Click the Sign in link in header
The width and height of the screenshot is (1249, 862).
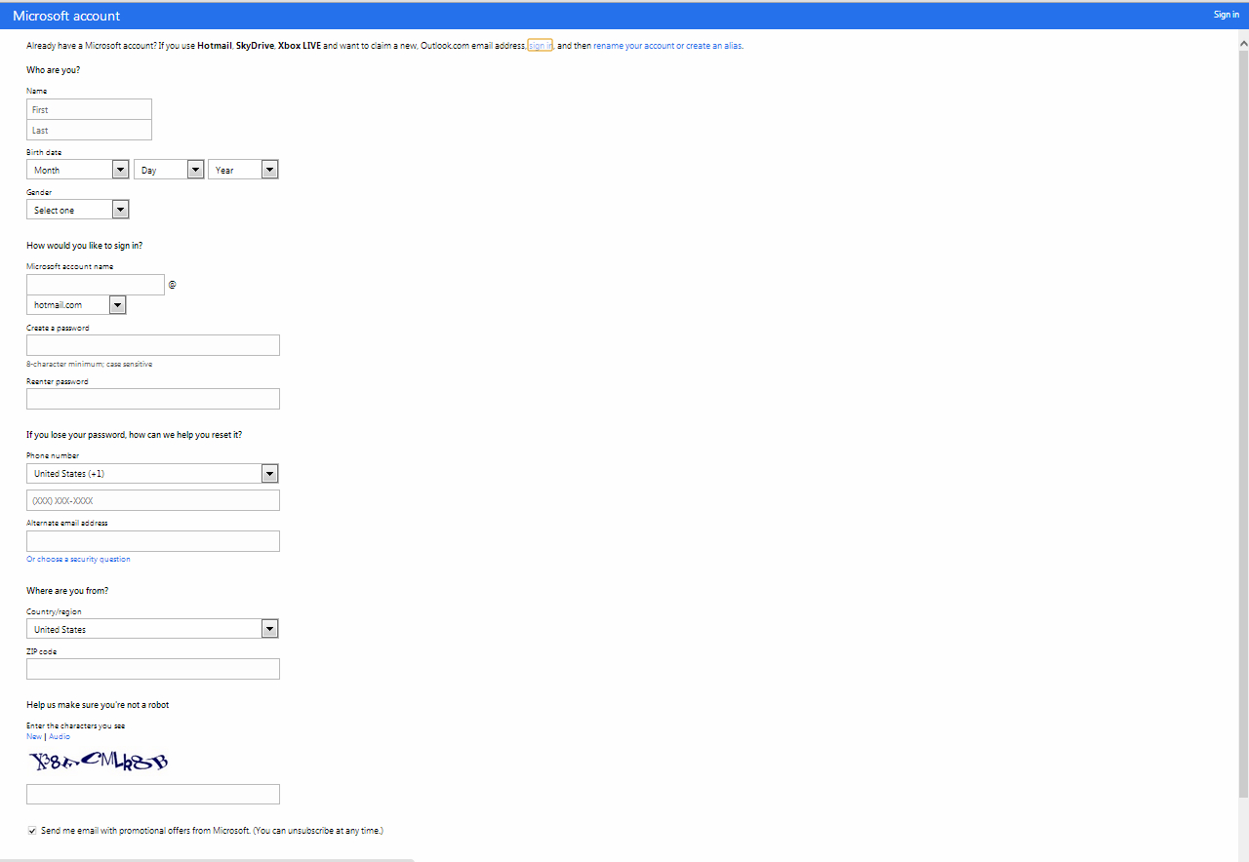click(x=1226, y=15)
